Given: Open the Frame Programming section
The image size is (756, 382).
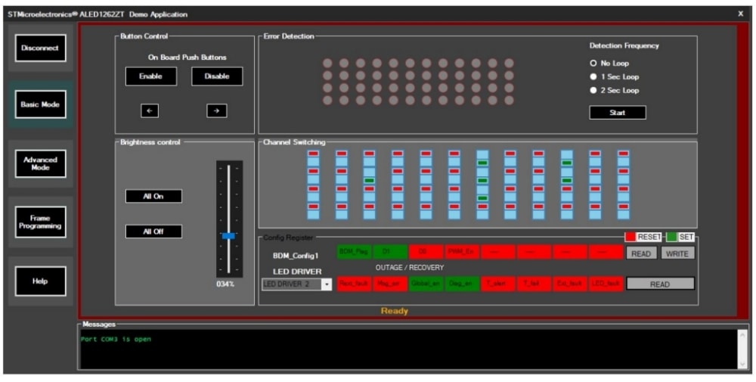Looking at the screenshot, I should [40, 222].
